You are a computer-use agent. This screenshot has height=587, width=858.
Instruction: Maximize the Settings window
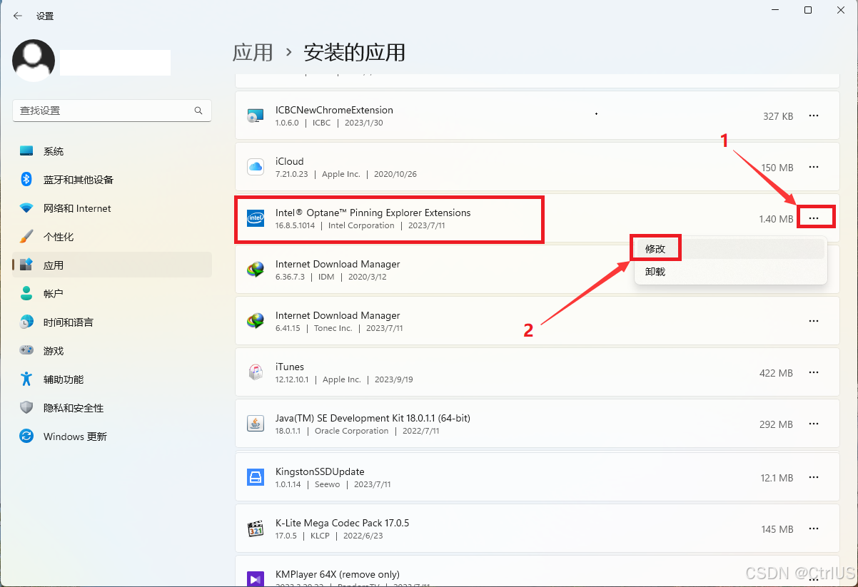coord(808,10)
